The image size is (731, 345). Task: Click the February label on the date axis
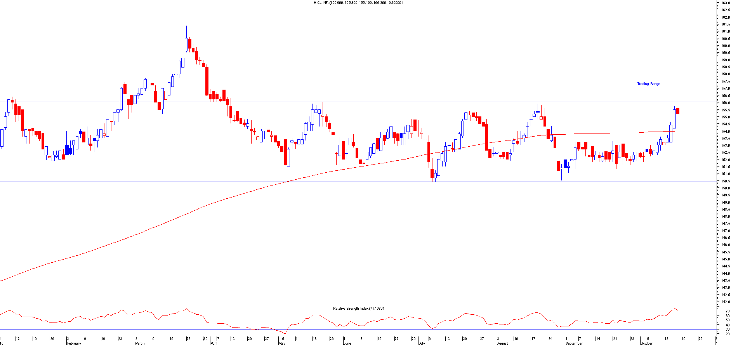[74, 343]
